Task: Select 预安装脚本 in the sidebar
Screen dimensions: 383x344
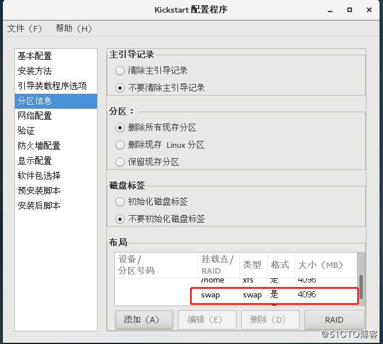Action: [x=56, y=190]
